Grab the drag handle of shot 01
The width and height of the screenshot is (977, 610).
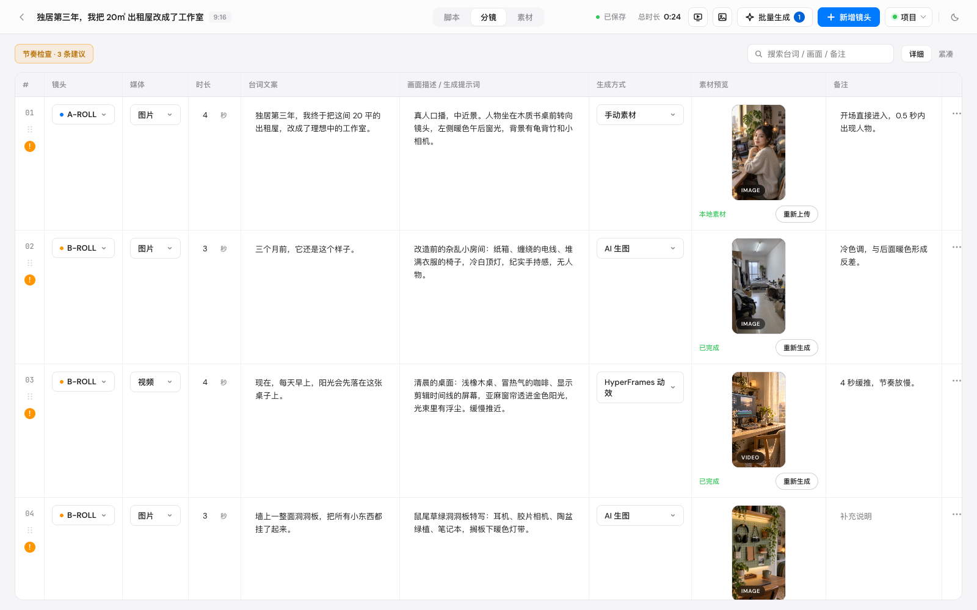click(x=30, y=129)
